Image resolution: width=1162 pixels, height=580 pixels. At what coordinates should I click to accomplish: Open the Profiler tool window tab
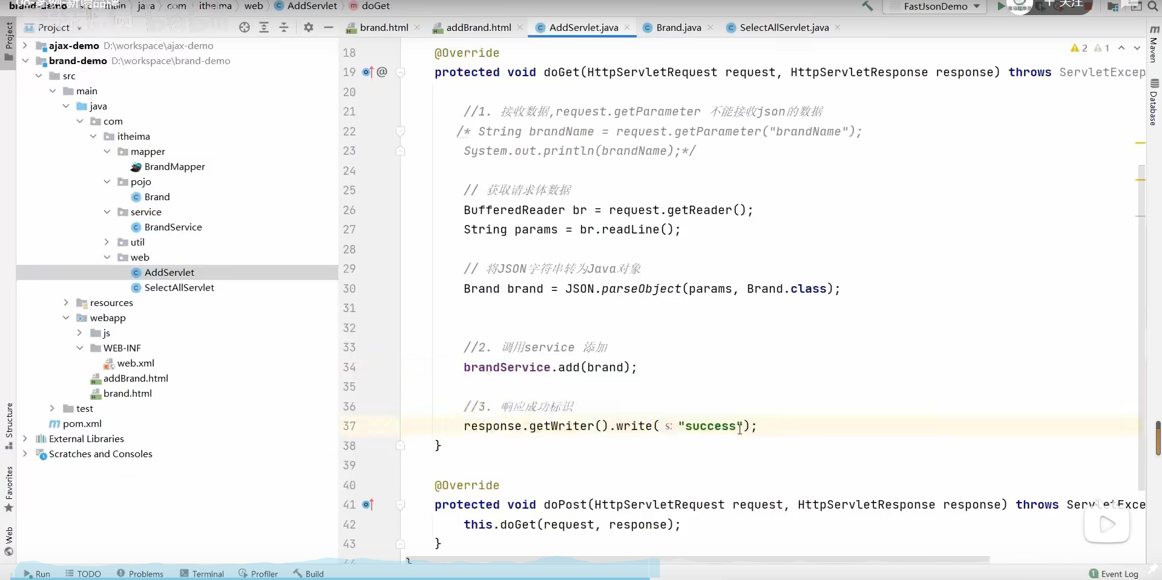[258, 573]
